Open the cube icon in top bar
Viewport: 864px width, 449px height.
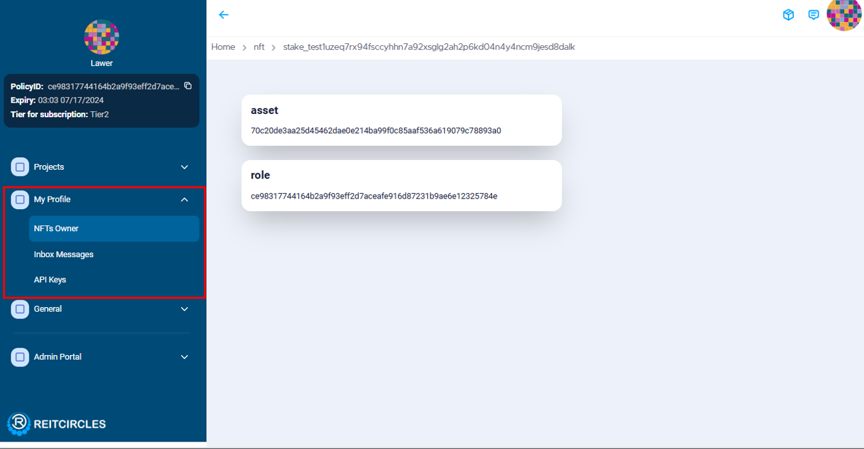pyautogui.click(x=788, y=15)
